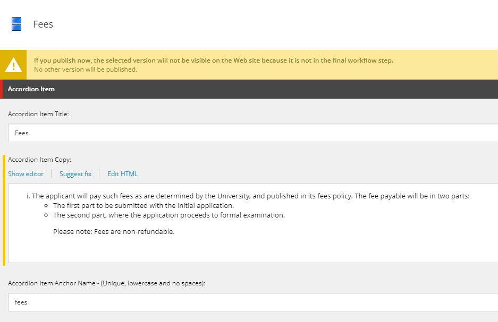Click 'The first part to be submitted' bullet
The height and width of the screenshot is (322, 498).
pos(144,206)
